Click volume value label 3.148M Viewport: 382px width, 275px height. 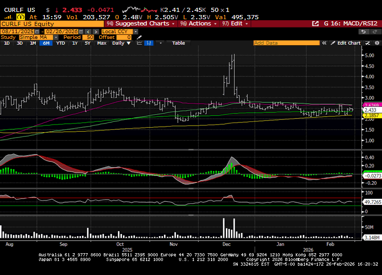(372, 238)
